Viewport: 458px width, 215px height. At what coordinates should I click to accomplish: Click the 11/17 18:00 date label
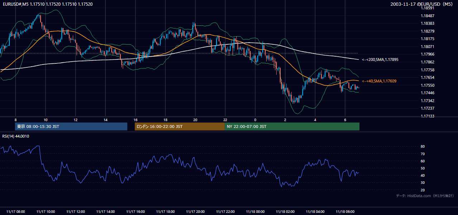tap(165, 212)
